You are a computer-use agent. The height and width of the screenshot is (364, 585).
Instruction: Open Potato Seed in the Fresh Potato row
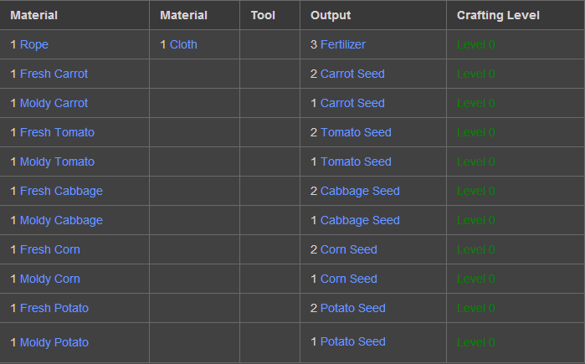pos(353,308)
